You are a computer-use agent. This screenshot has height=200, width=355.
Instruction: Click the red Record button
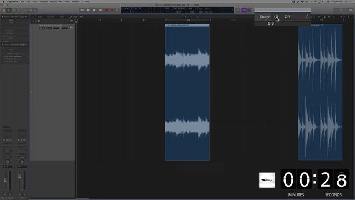[x=106, y=10]
